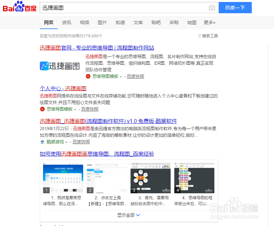Click the 百度一下 search button

235,7
